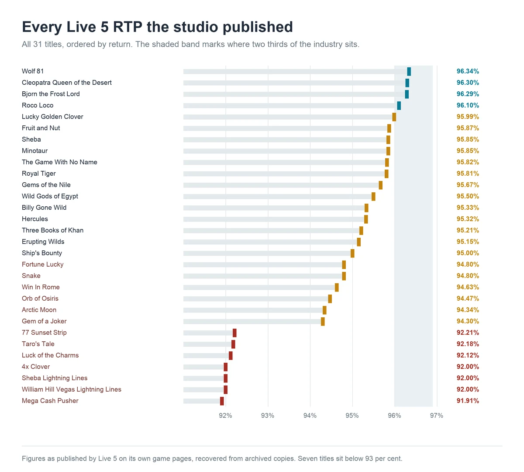Select the 'Wolf 81' row label
Image resolution: width=524 pixels, height=472 pixels.
(33, 71)
